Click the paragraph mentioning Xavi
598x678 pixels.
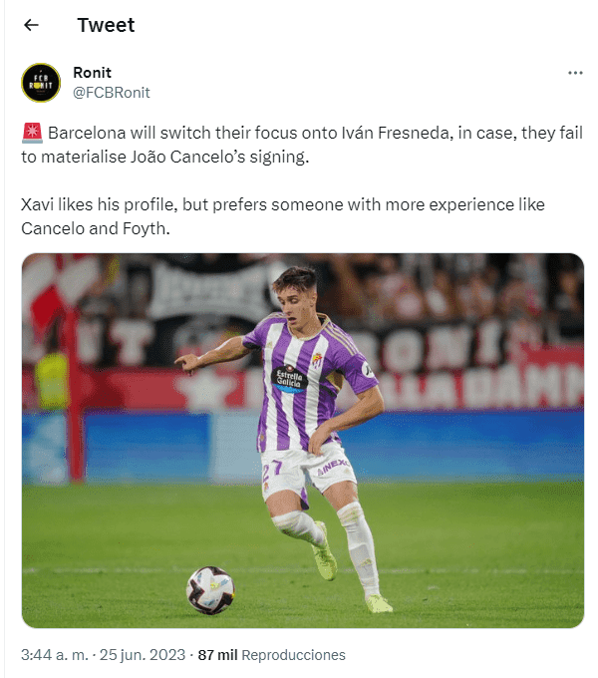point(283,216)
